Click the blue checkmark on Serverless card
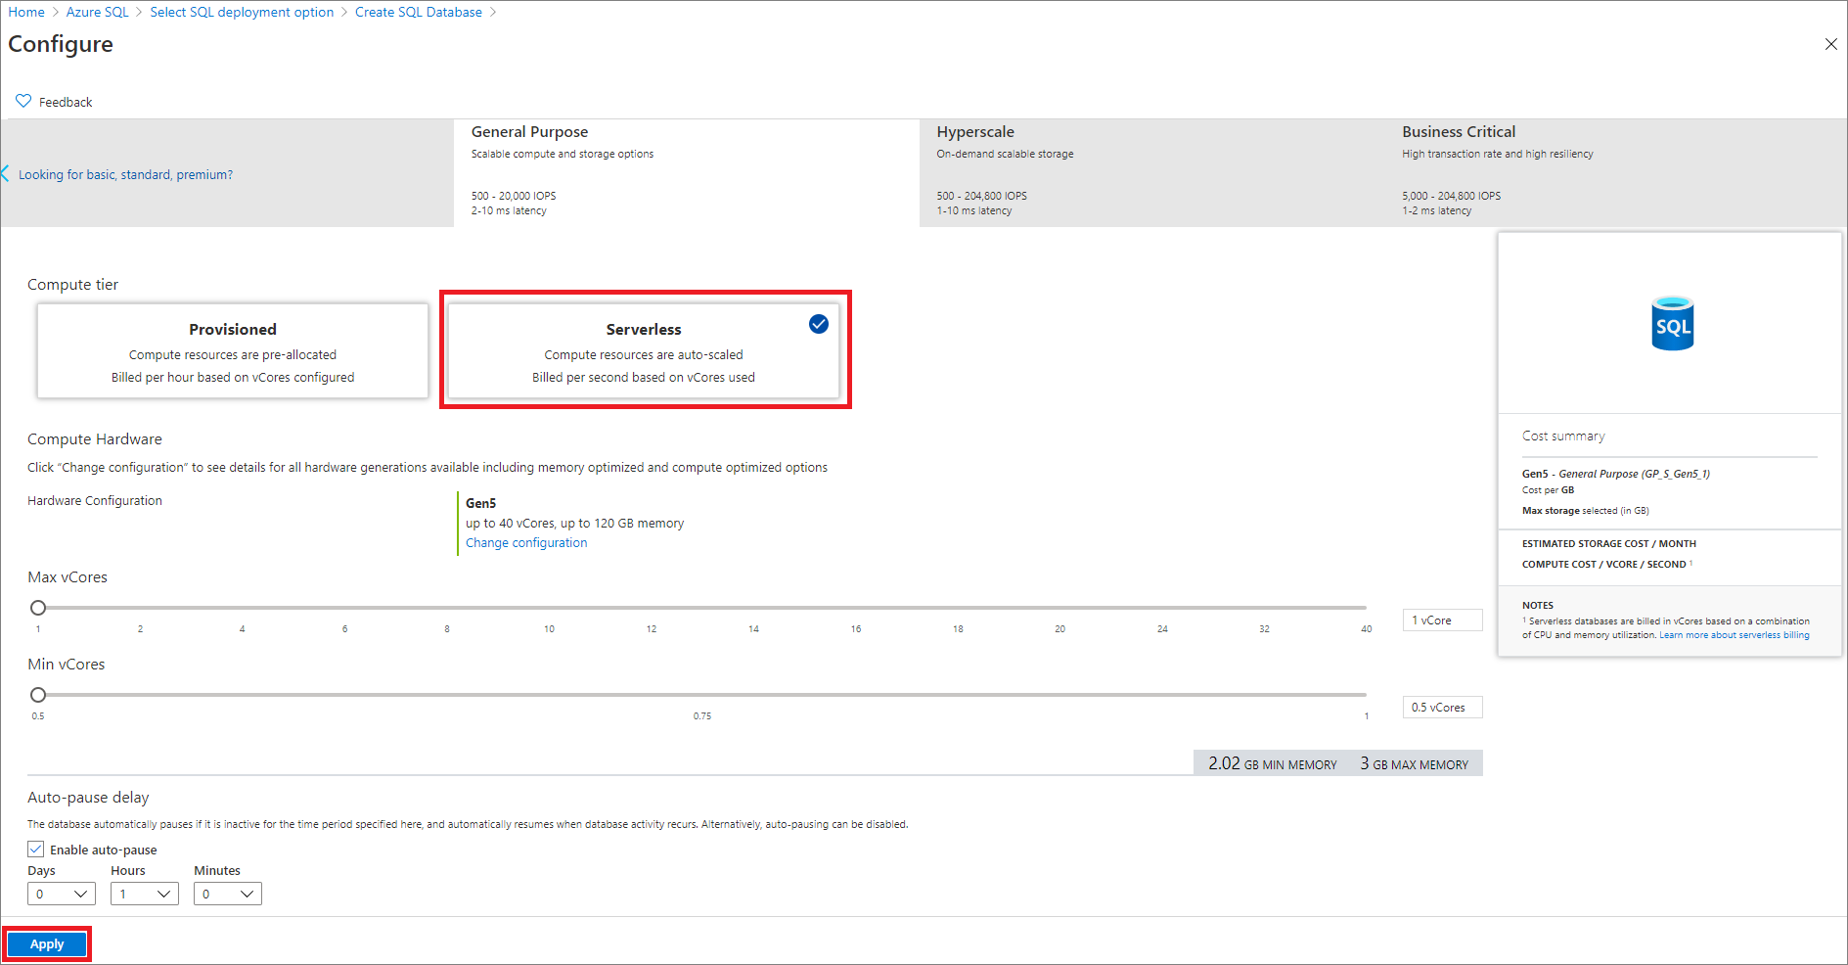The height and width of the screenshot is (965, 1848). 818,324
